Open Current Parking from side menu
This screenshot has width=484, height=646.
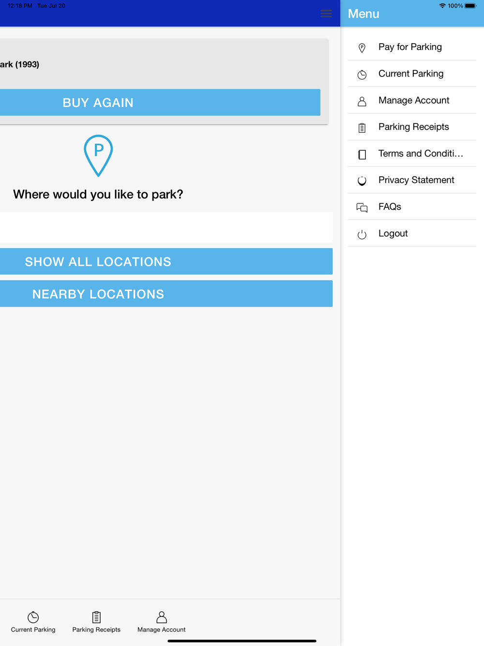(412, 74)
